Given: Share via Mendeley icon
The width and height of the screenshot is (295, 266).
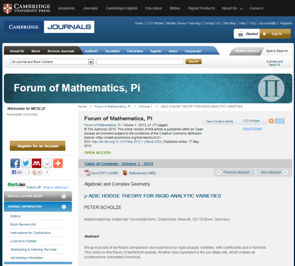Looking at the screenshot, I should pos(37,163).
